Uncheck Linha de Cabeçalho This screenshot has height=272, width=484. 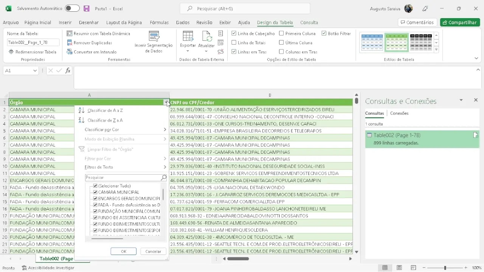pyautogui.click(x=234, y=34)
